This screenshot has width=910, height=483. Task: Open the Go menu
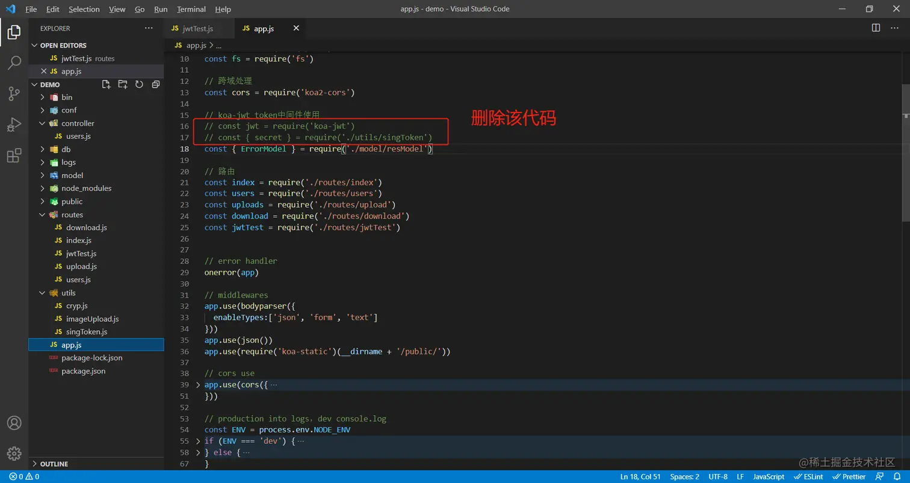140,9
